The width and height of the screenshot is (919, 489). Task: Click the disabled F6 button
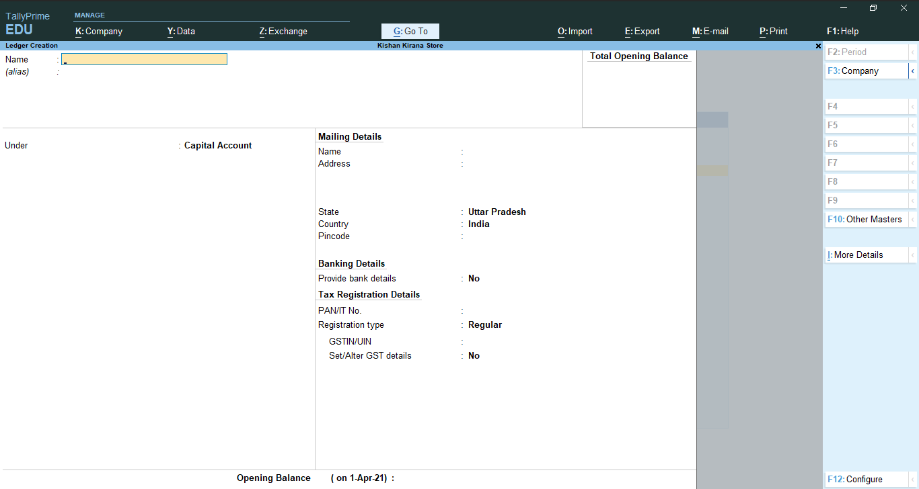pyautogui.click(x=867, y=144)
